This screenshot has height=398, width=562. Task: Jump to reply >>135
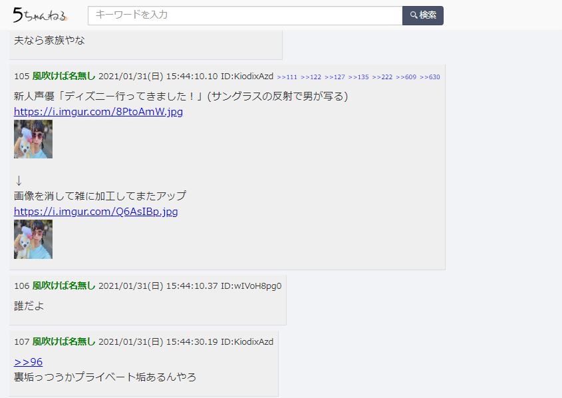coord(358,77)
